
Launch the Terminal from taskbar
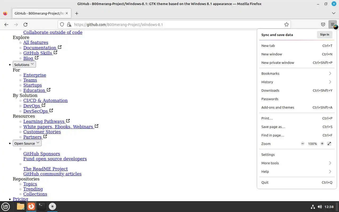coord(42,206)
